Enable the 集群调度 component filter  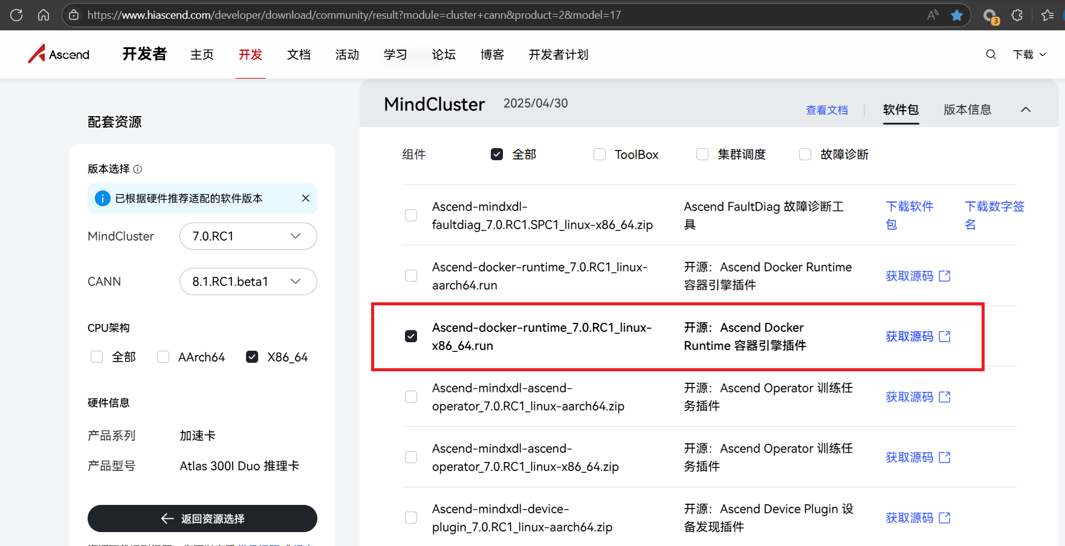[x=702, y=155]
